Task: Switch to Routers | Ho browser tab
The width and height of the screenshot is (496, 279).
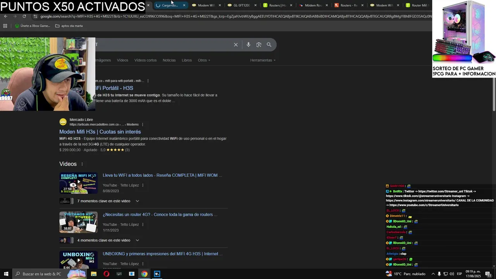Action: tap(277, 5)
